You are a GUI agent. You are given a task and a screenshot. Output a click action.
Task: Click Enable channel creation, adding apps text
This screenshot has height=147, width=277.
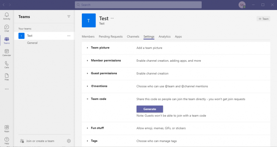pyautogui.click(x=169, y=61)
